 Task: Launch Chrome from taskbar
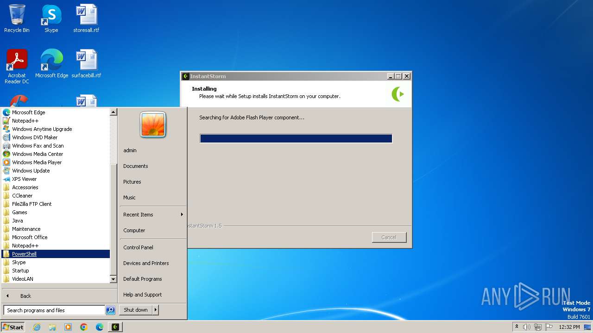[x=84, y=327]
